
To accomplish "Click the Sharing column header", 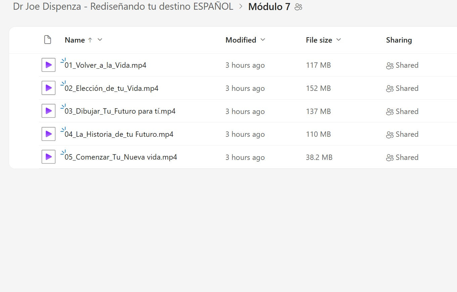I will [399, 40].
